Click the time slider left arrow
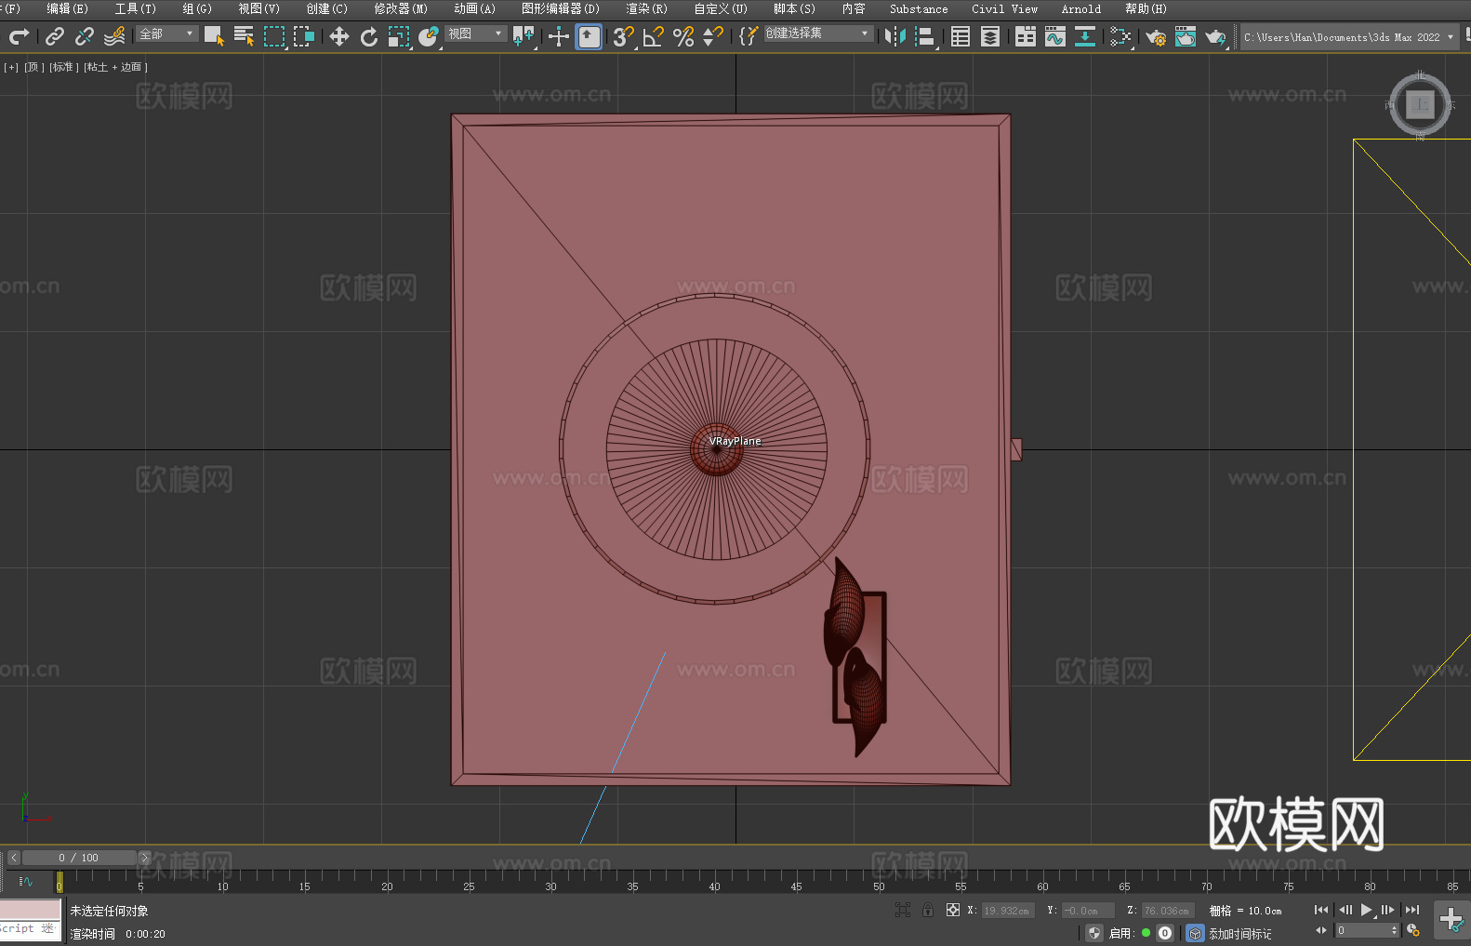 click(14, 858)
